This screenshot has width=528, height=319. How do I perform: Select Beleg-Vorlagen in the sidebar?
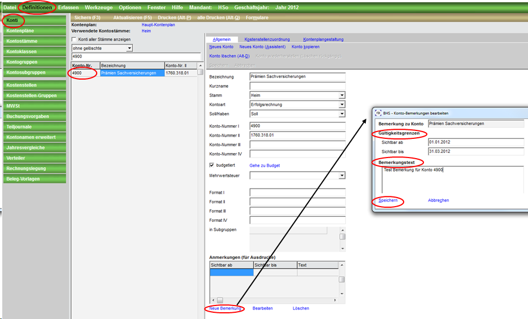(34, 179)
